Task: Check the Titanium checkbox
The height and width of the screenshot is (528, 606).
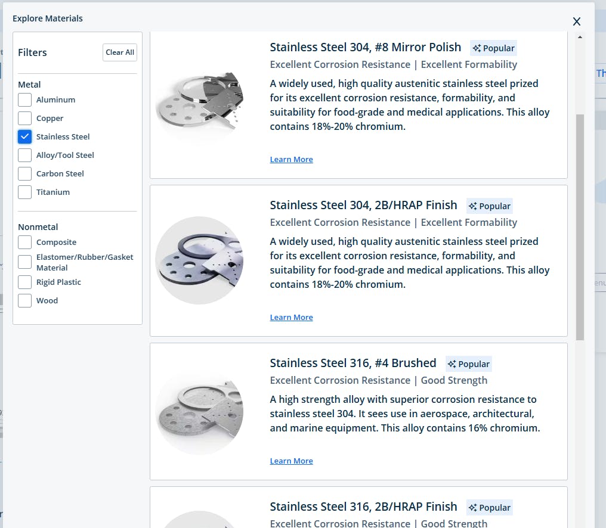Action: [x=24, y=192]
